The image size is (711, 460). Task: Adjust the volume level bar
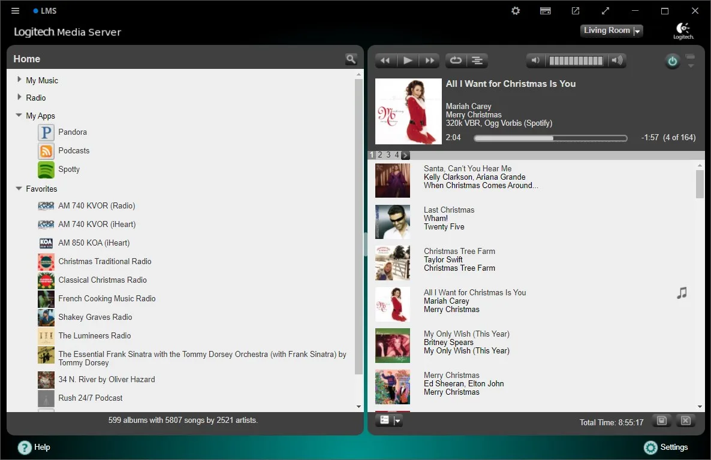click(x=576, y=60)
